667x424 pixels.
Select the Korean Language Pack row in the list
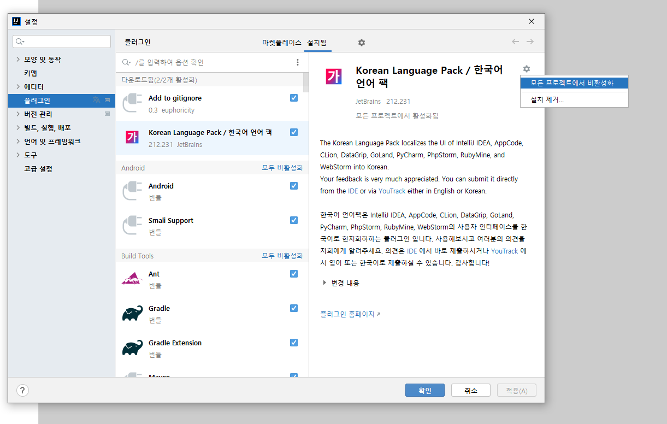[212, 138]
